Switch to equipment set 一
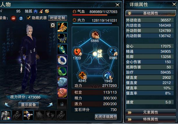The width and height of the screenshot is (178, 124). 13,18
